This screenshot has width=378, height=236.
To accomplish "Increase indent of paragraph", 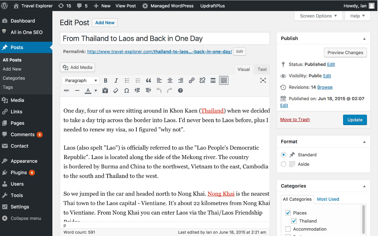I will (x=148, y=91).
